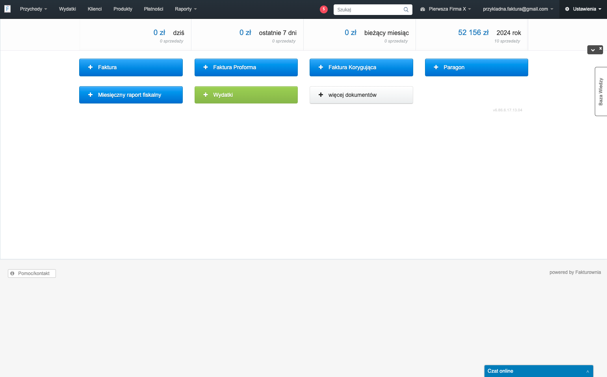Click the plus icon on Faktura Proforma
607x377 pixels.
[x=206, y=67]
